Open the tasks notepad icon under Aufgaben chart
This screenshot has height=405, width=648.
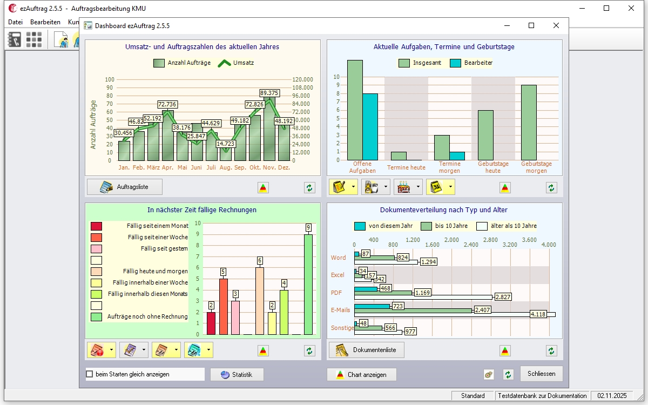click(339, 187)
